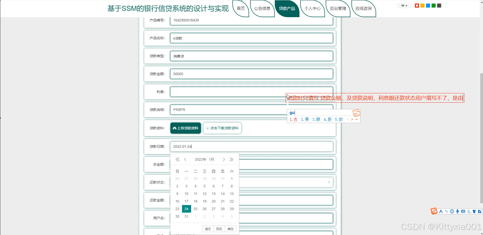Expand the 还款状态 dropdown arrow
This screenshot has height=235, width=483.
point(329,182)
